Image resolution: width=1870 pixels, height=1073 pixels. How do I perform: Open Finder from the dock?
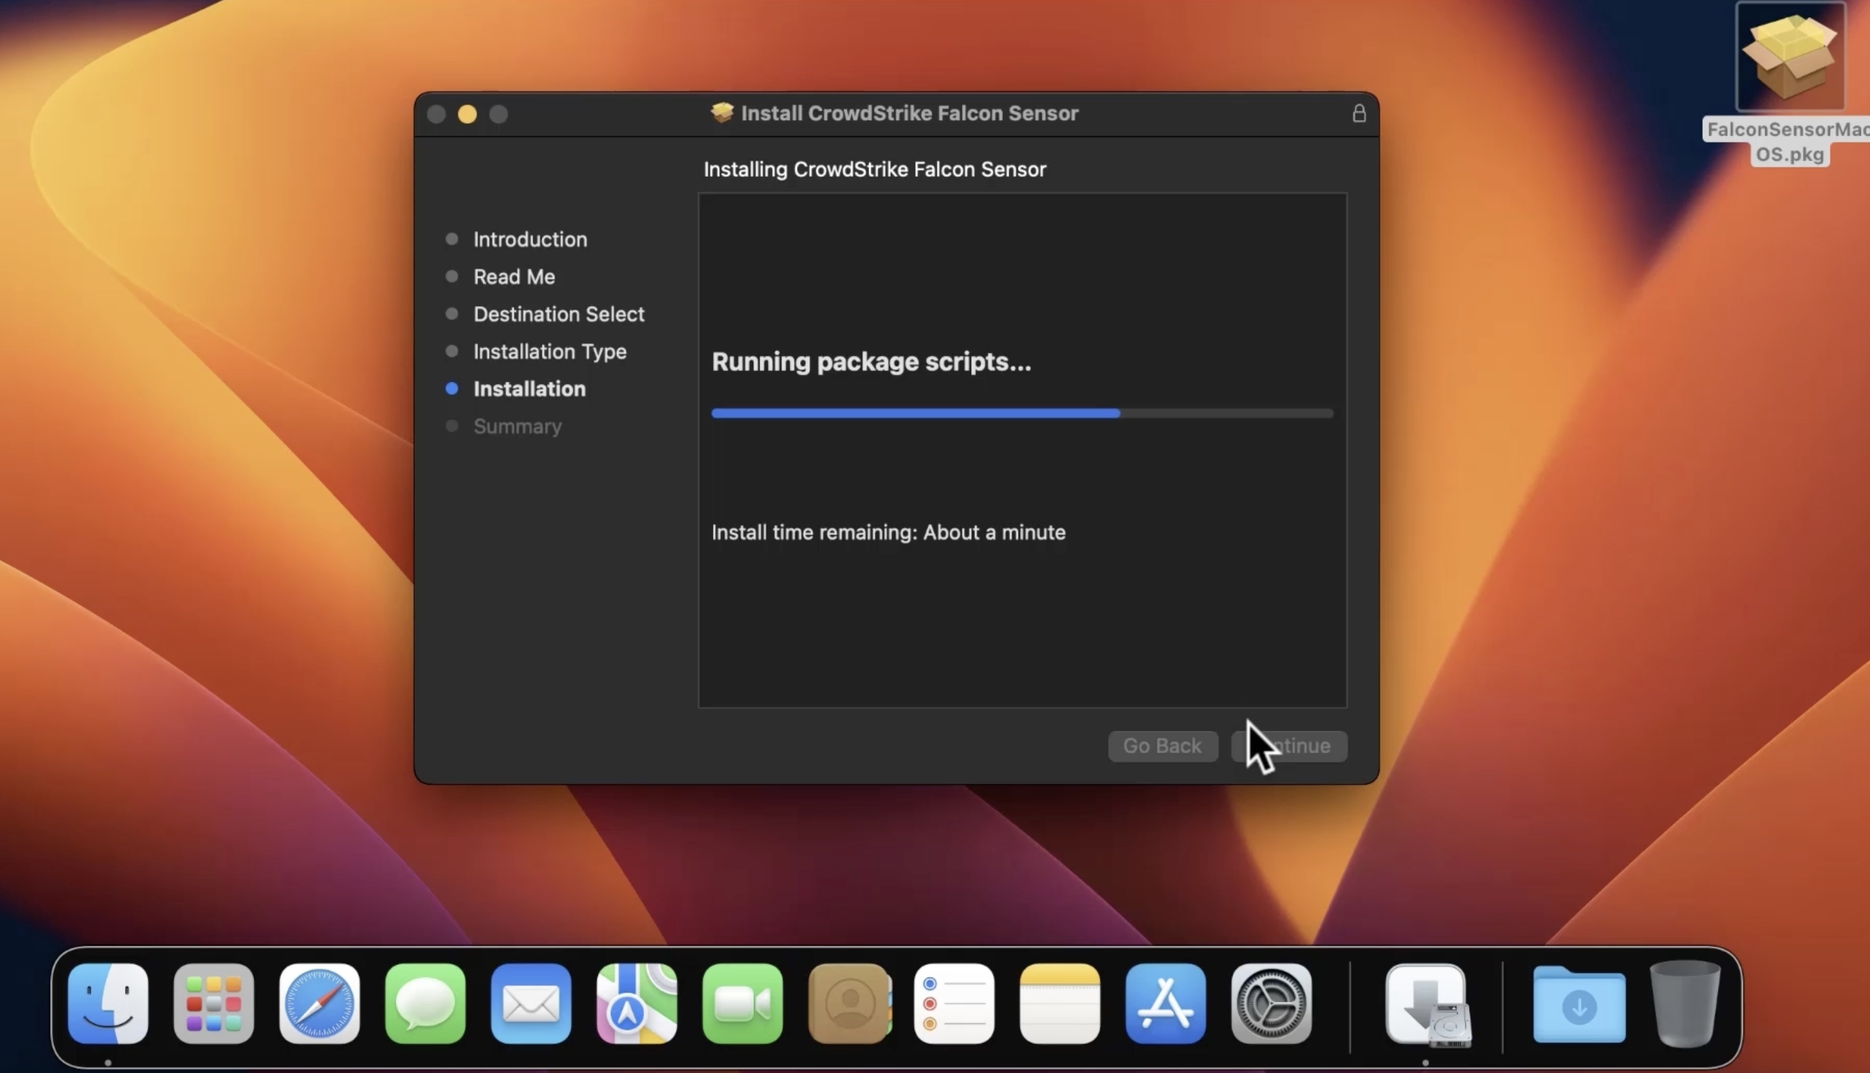point(109,1003)
